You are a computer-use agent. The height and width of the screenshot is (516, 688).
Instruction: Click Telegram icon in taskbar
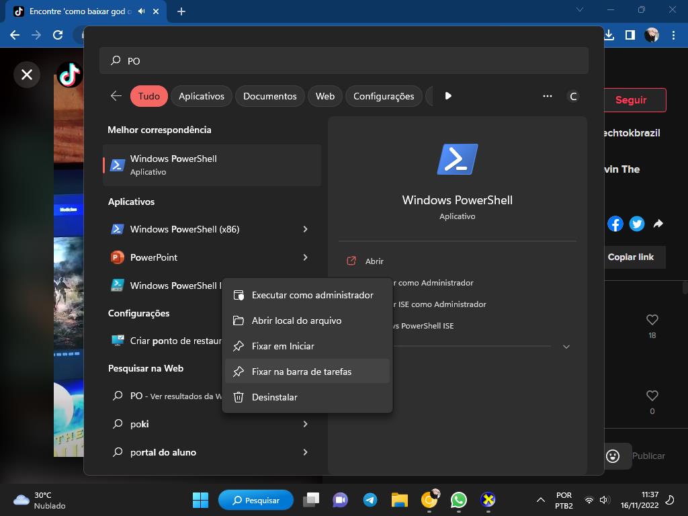click(370, 500)
